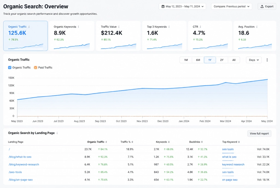Click the 4.8K backlinks value

coord(190,172)
